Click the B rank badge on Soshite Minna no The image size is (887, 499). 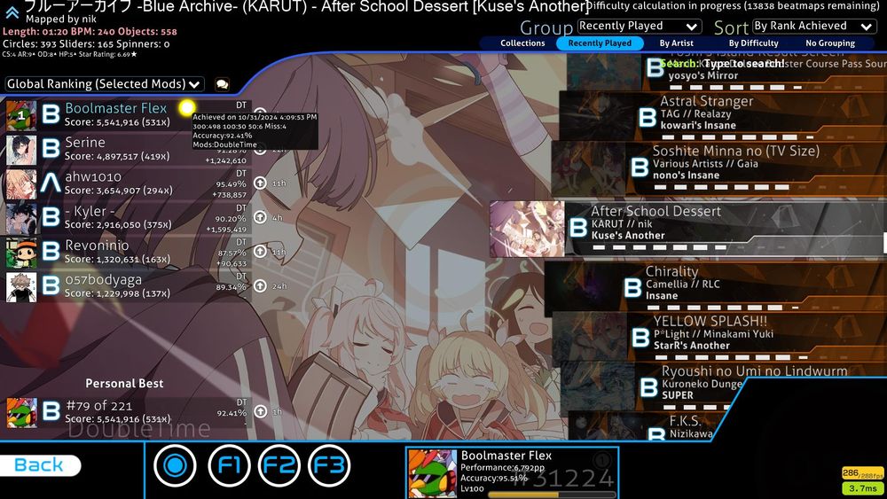pos(640,168)
